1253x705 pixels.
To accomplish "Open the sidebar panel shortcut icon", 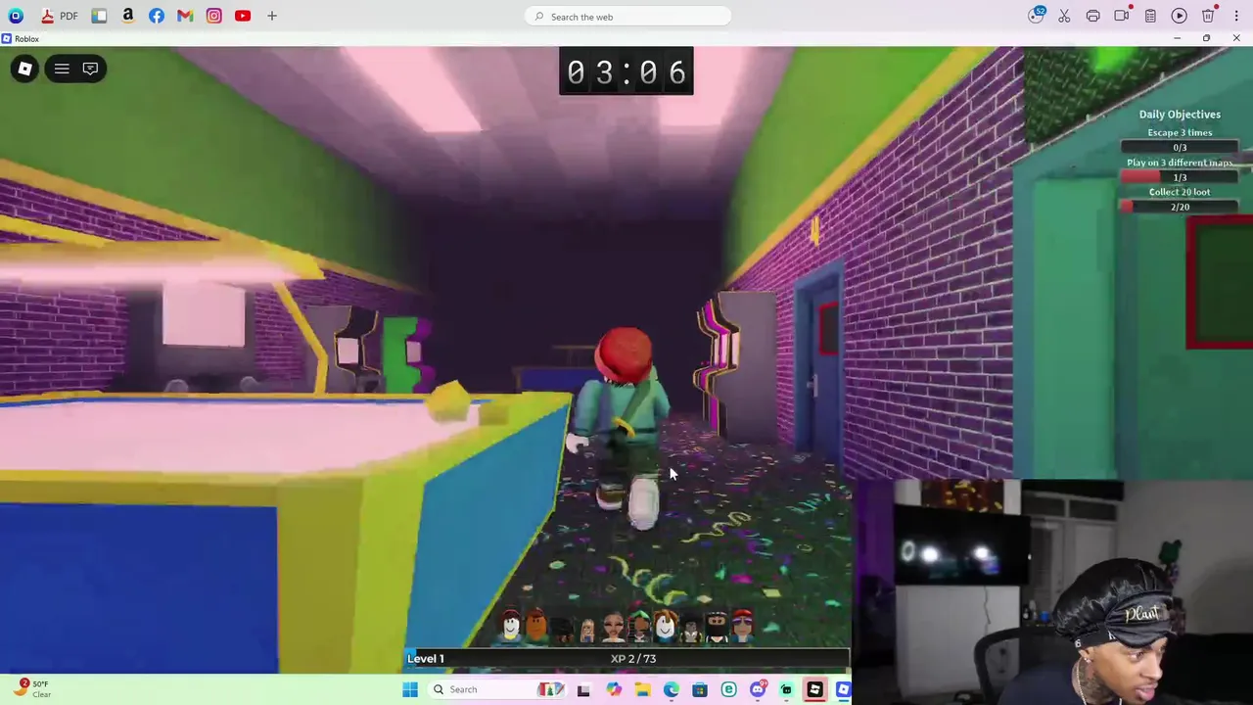I will click(99, 16).
